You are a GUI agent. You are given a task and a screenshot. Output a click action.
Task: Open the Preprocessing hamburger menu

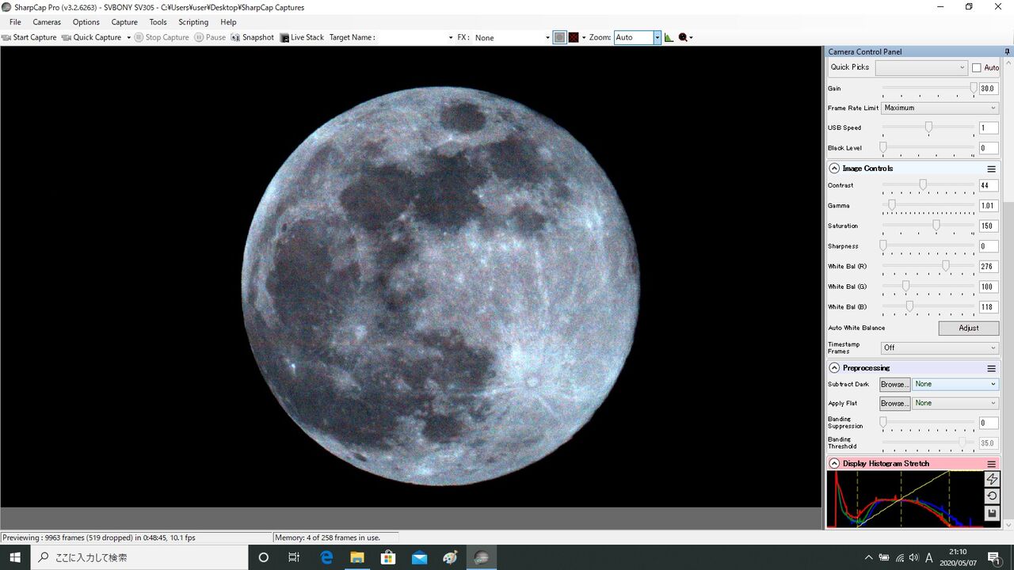[x=991, y=368]
